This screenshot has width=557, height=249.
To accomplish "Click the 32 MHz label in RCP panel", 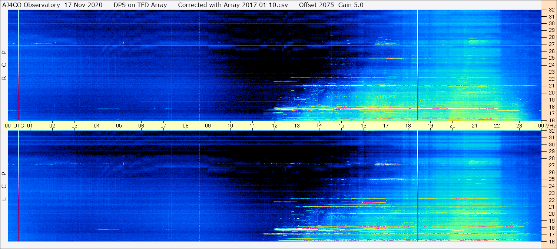I will click(x=551, y=10).
